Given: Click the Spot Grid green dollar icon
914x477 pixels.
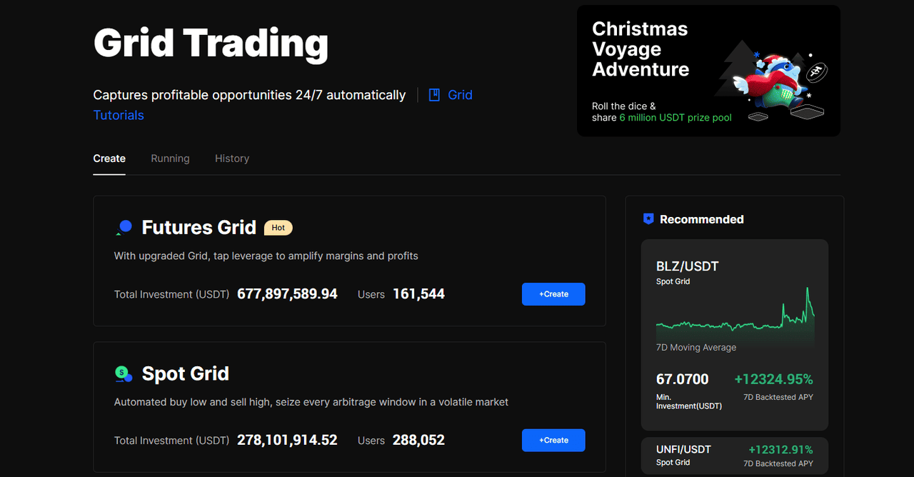Looking at the screenshot, I should coord(124,373).
